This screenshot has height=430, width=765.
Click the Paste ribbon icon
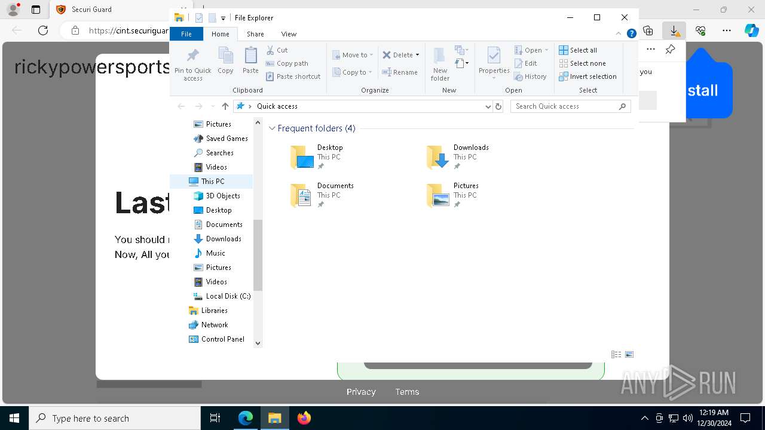(250, 61)
